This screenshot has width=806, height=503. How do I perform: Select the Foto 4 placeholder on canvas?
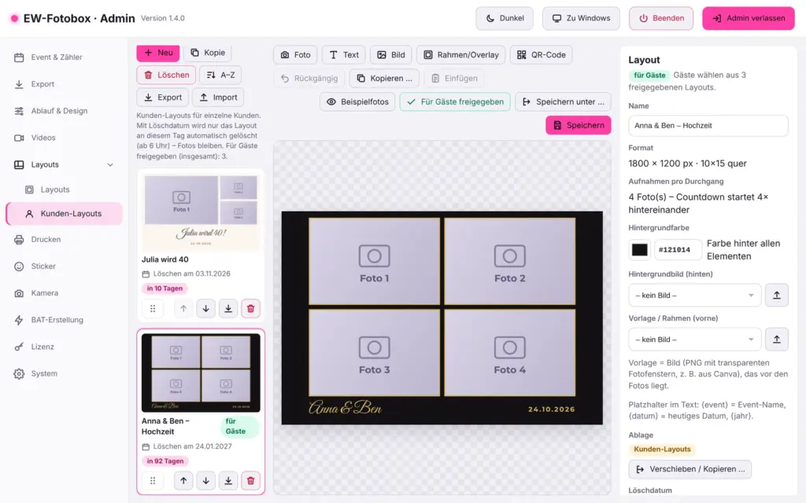click(x=510, y=353)
